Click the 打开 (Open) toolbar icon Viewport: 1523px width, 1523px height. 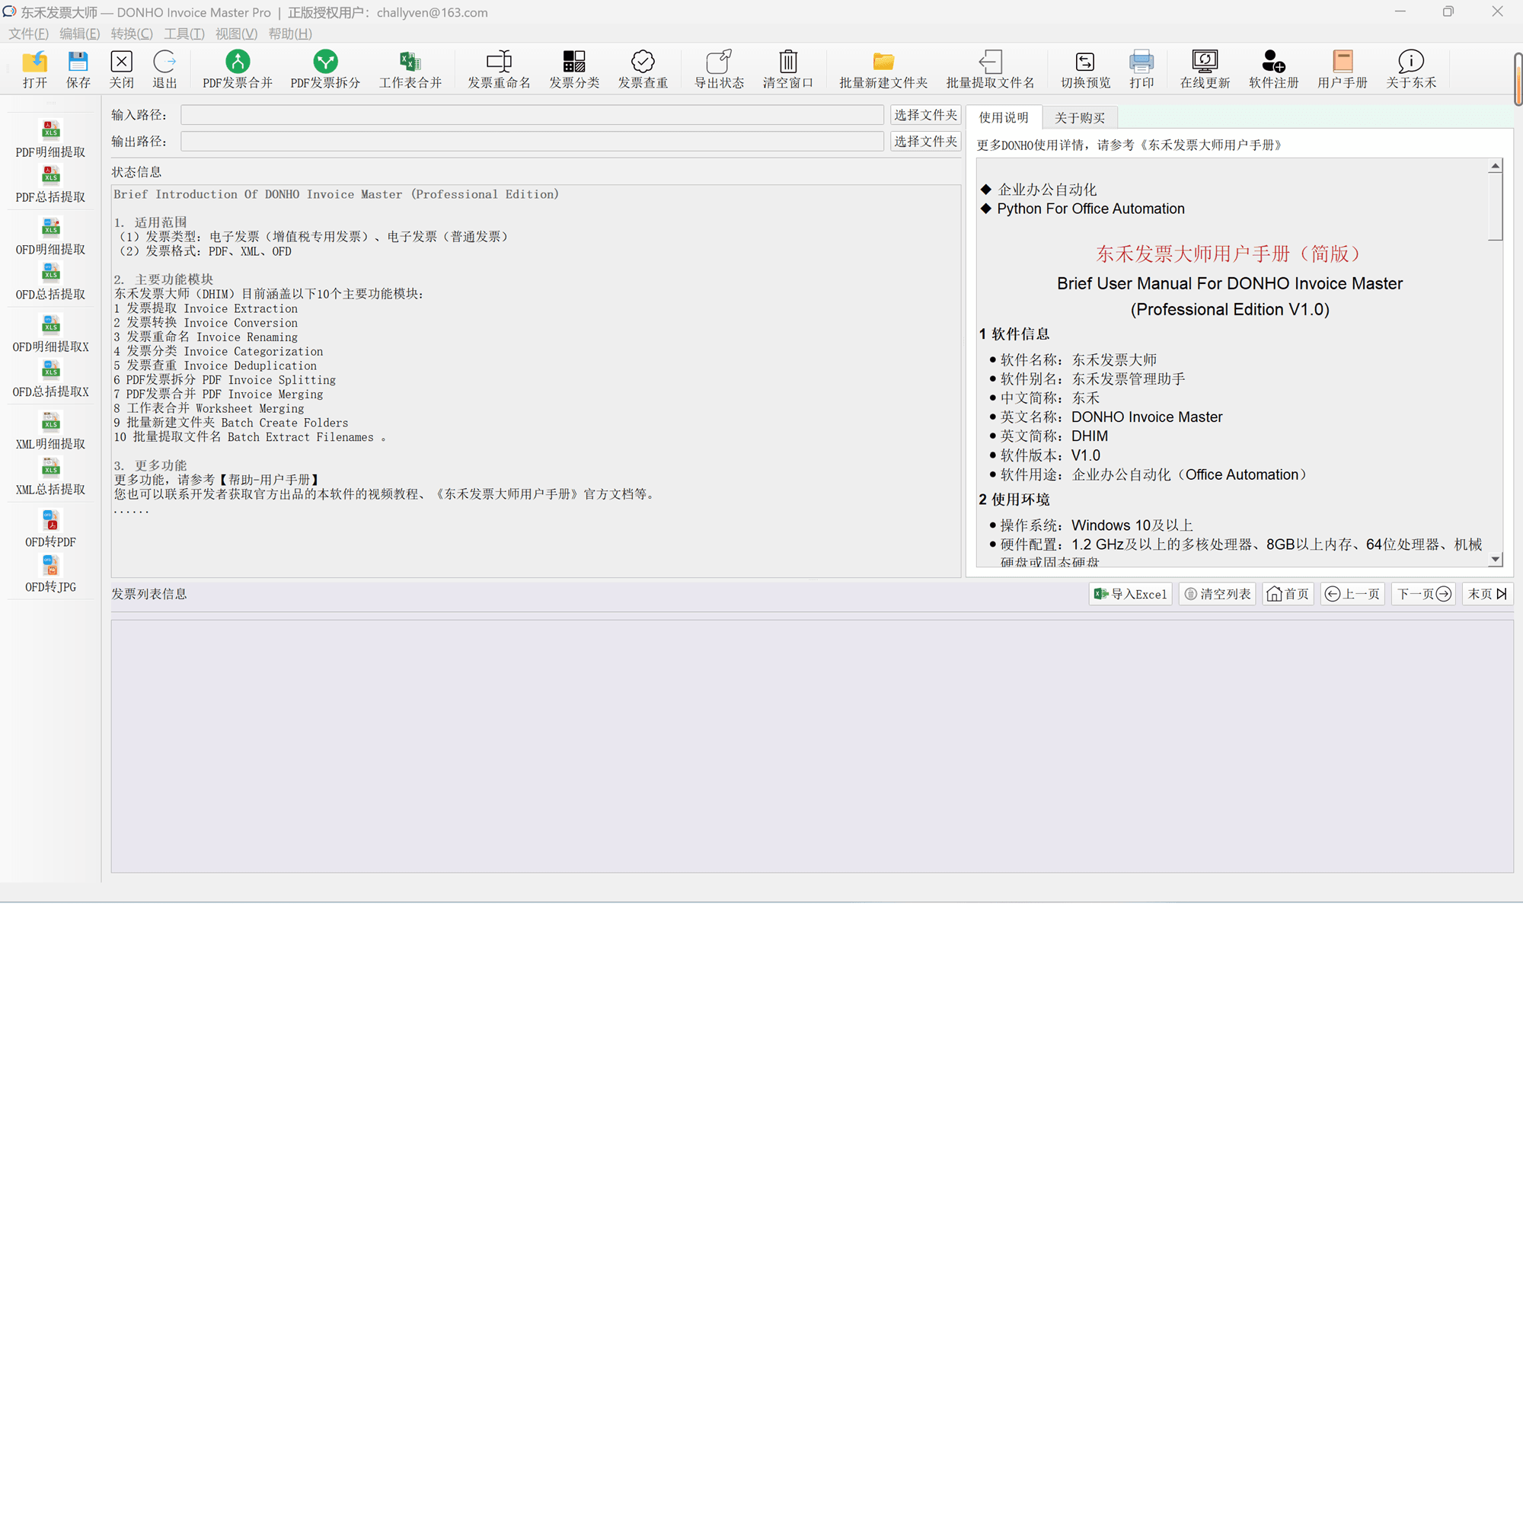[x=35, y=69]
